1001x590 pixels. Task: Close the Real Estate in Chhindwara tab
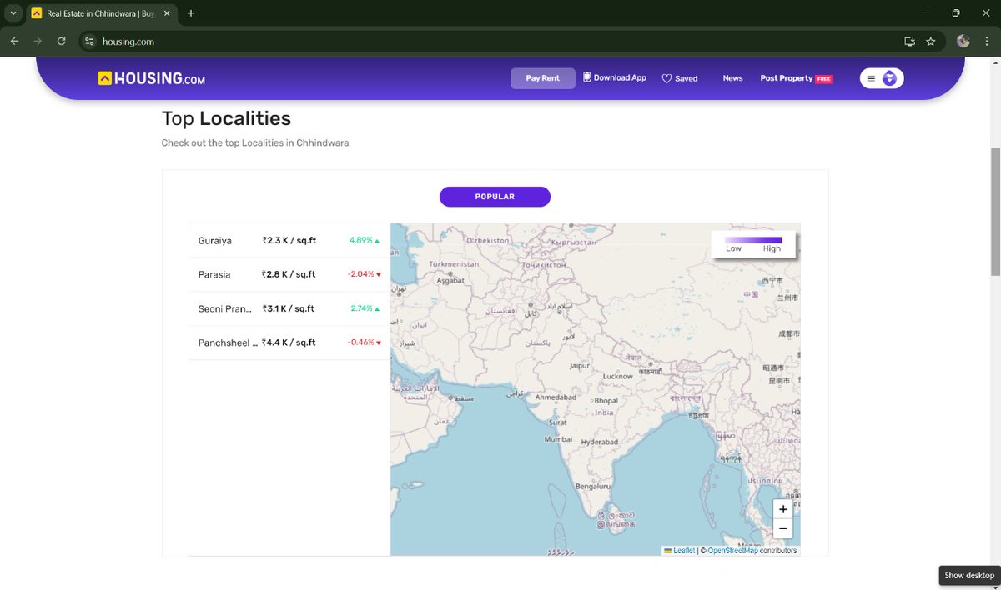pos(167,13)
